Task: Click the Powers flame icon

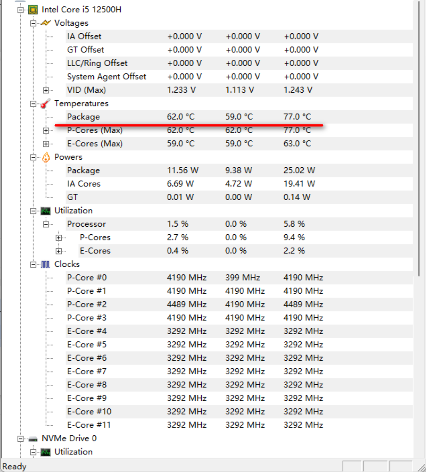Action: coord(46,157)
